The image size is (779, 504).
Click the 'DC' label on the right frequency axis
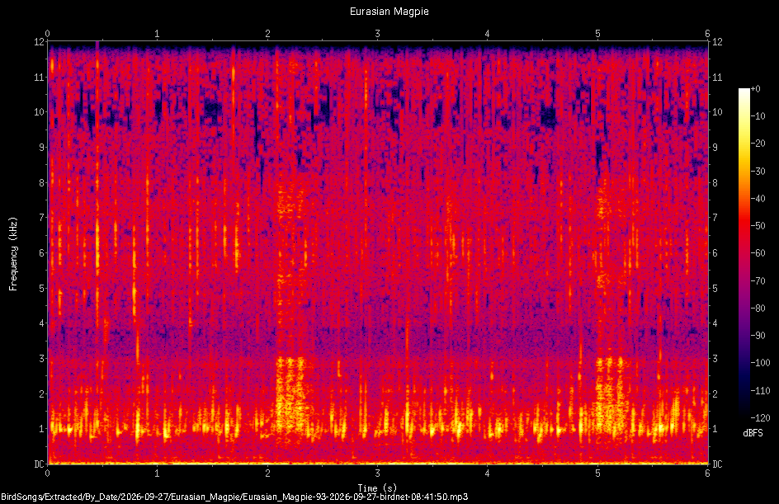click(717, 464)
